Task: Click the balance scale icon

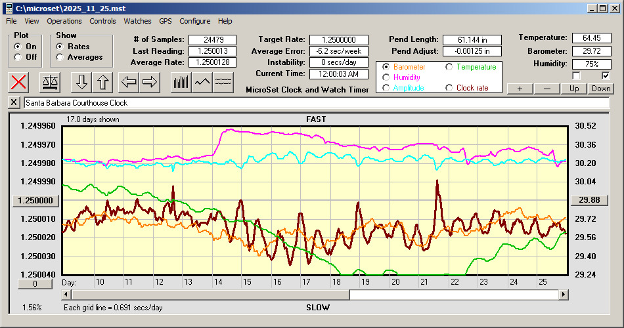Action: (x=49, y=82)
